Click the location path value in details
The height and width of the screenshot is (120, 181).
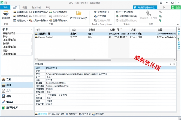pos(77,74)
